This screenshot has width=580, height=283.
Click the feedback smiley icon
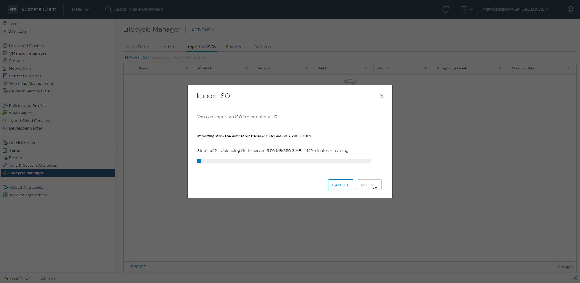(x=571, y=9)
